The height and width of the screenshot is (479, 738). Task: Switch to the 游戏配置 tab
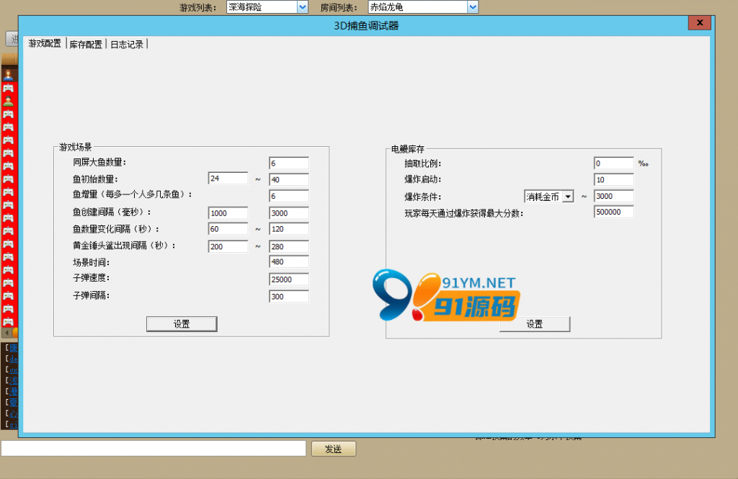[45, 44]
